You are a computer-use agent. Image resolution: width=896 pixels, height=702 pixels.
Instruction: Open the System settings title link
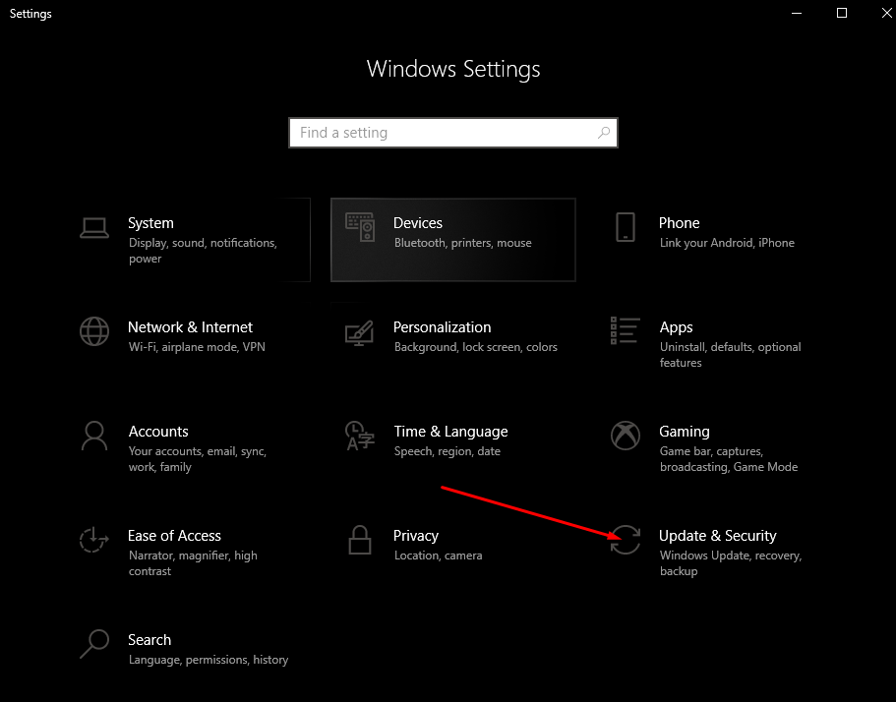point(150,223)
